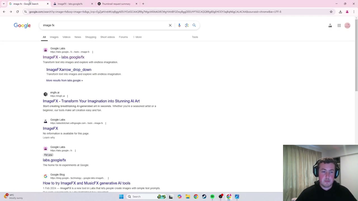Image resolution: width=358 pixels, height=201 pixels.
Task: Reload the current page
Action: pos(17,12)
